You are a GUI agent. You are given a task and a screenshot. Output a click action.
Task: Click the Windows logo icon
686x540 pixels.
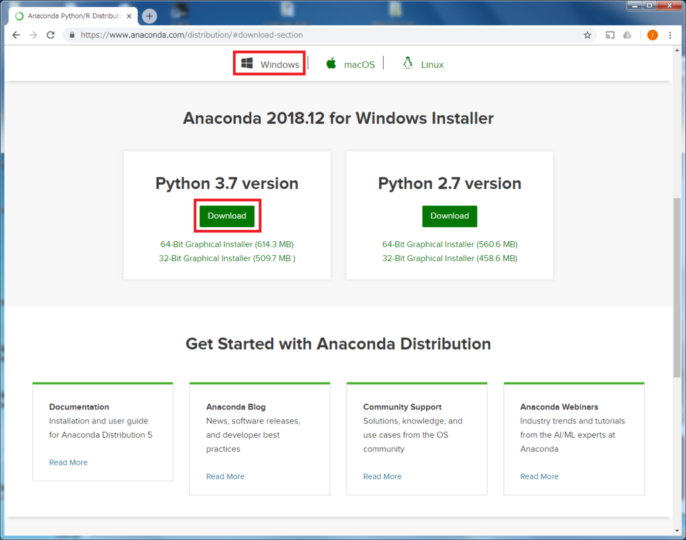click(x=247, y=64)
